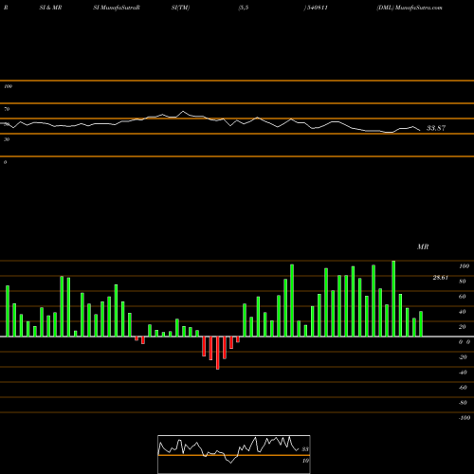Click the MR panel heading text
This screenshot has width=474, height=474.
(423, 246)
